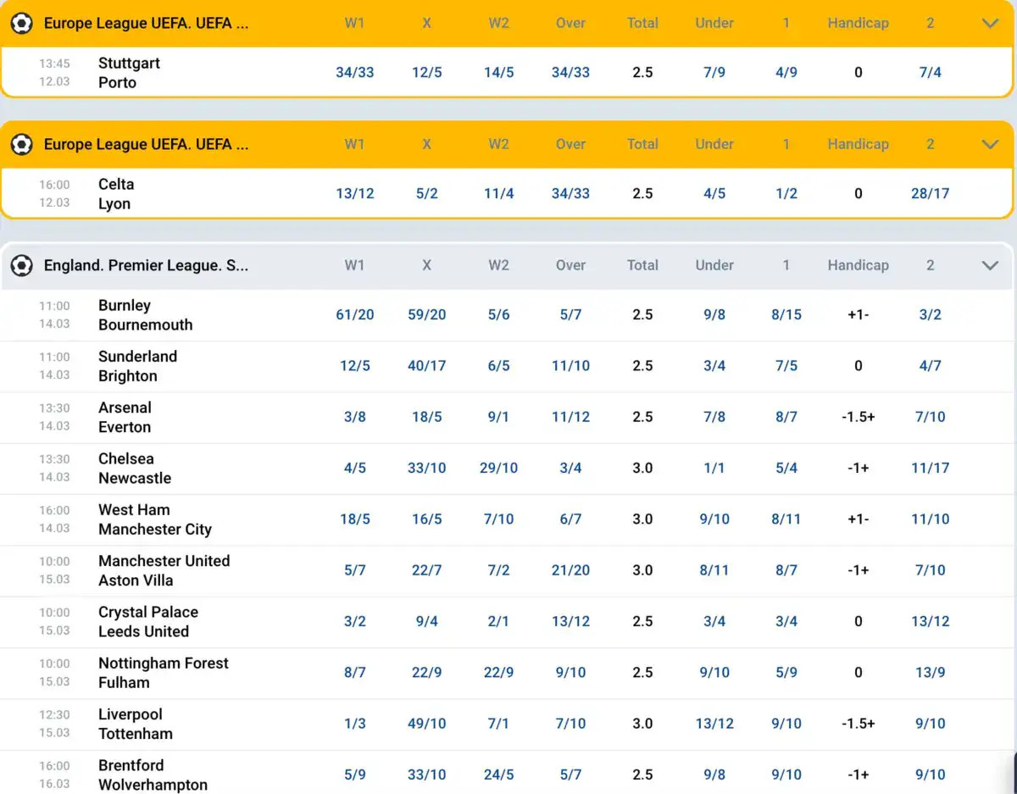This screenshot has height=794, width=1017.
Task: Click the football icon beside Stuttgart league header
Action: (x=22, y=23)
